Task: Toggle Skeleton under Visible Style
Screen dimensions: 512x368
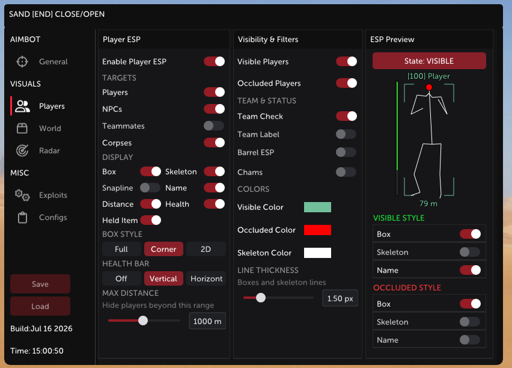Action: (x=470, y=252)
